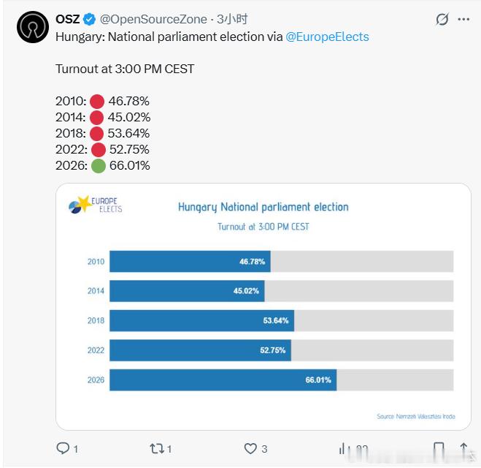Repost the tweet with the retweet arrows icon
Image resolution: width=481 pixels, height=468 pixels.
point(156,448)
